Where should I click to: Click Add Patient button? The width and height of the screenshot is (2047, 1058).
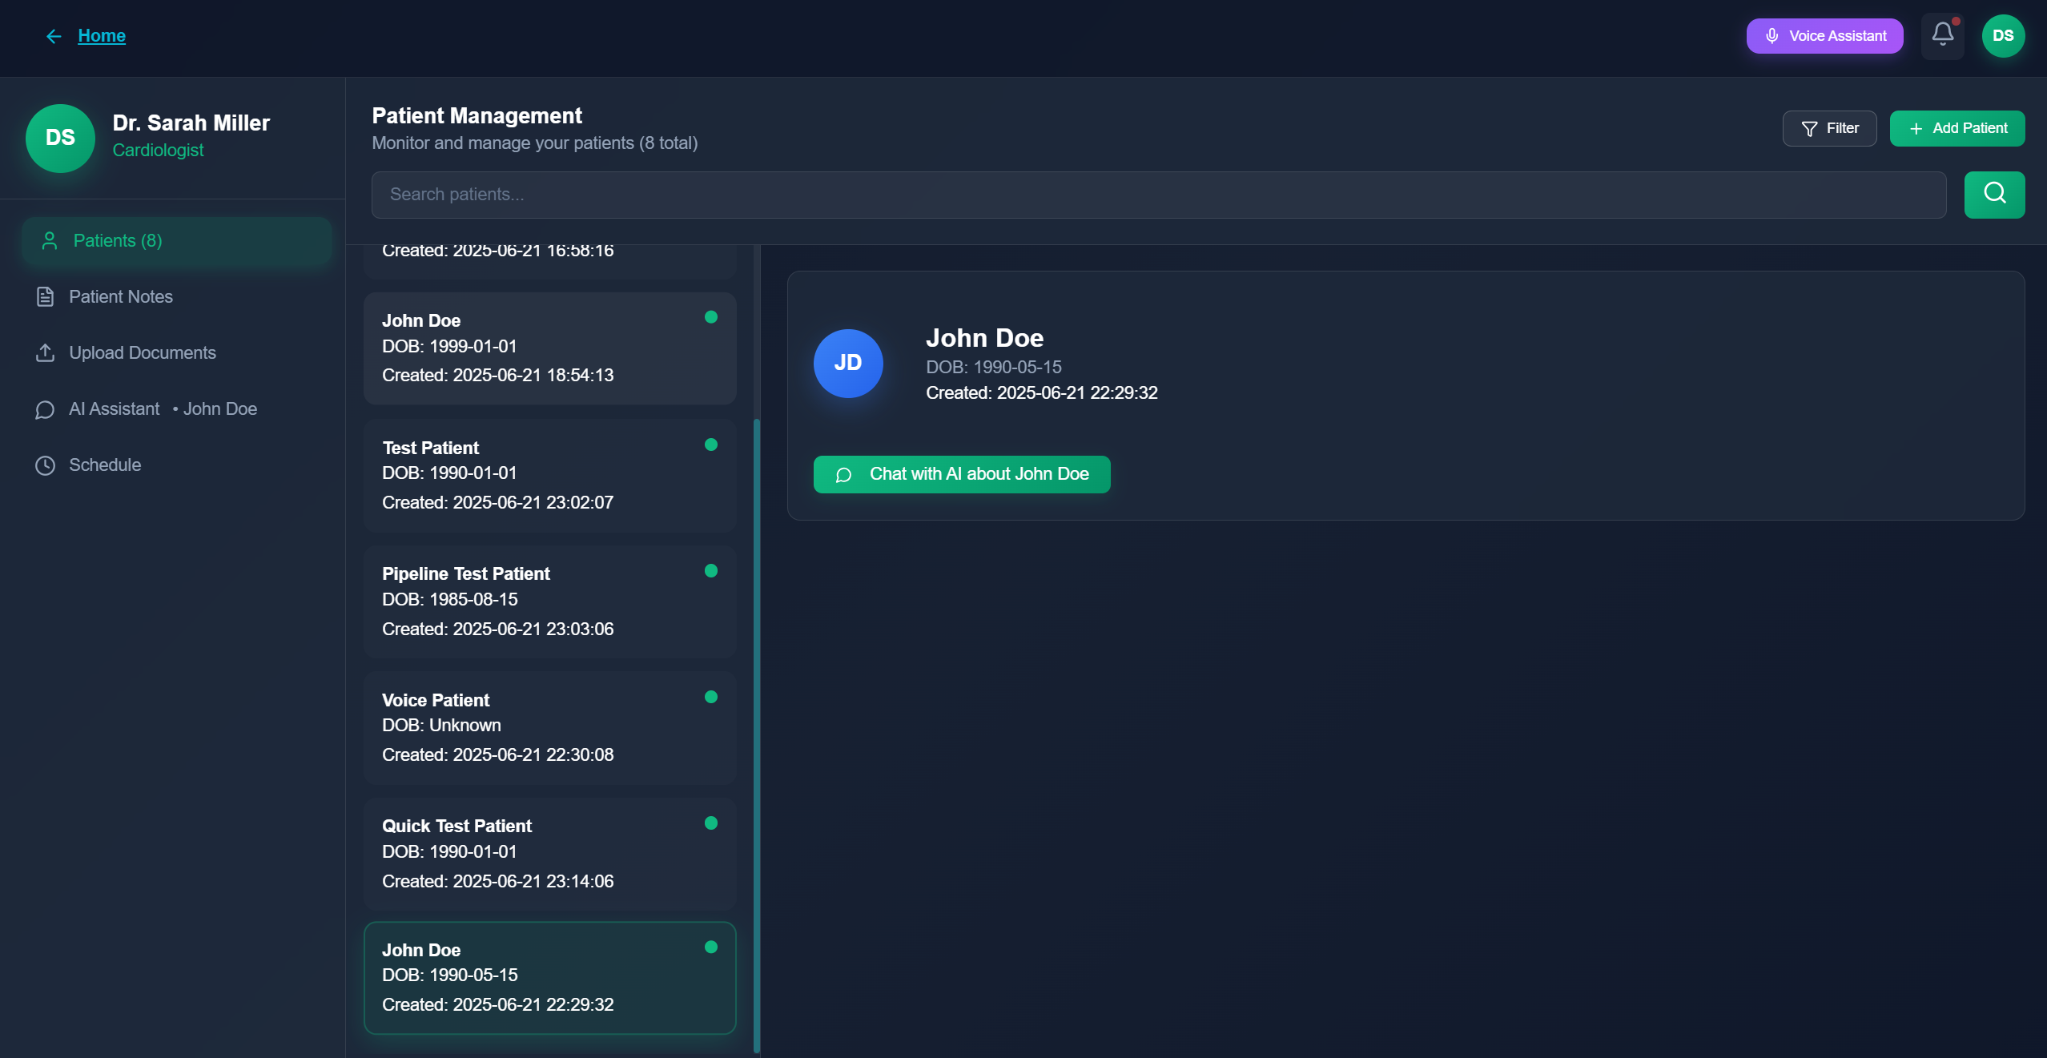(x=1957, y=128)
